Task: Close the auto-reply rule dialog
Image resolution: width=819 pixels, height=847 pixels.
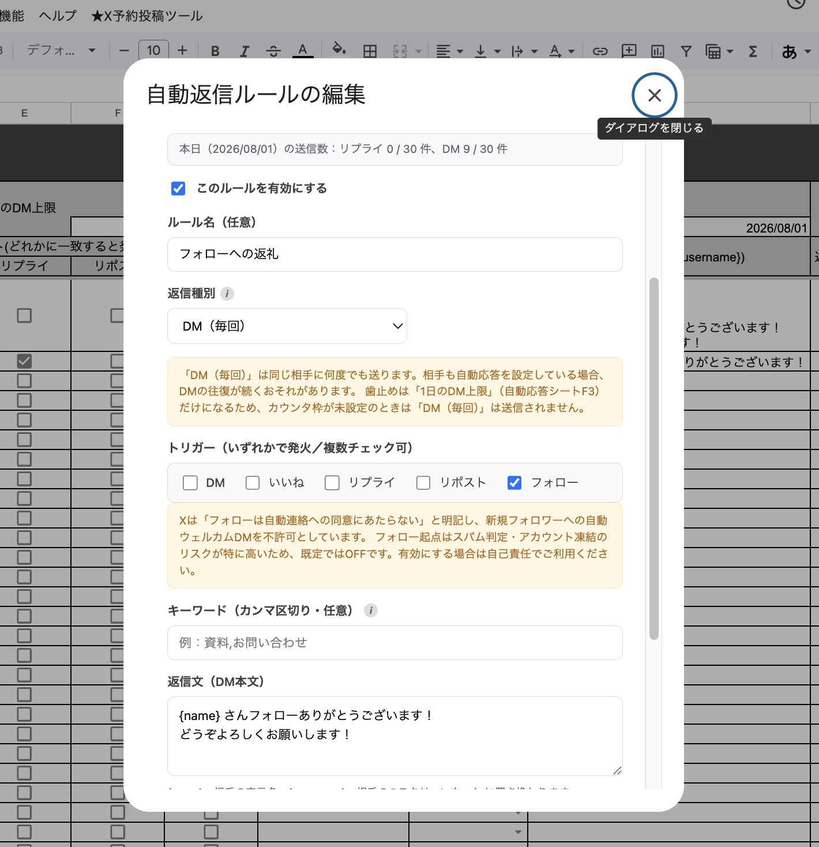Action: 654,95
